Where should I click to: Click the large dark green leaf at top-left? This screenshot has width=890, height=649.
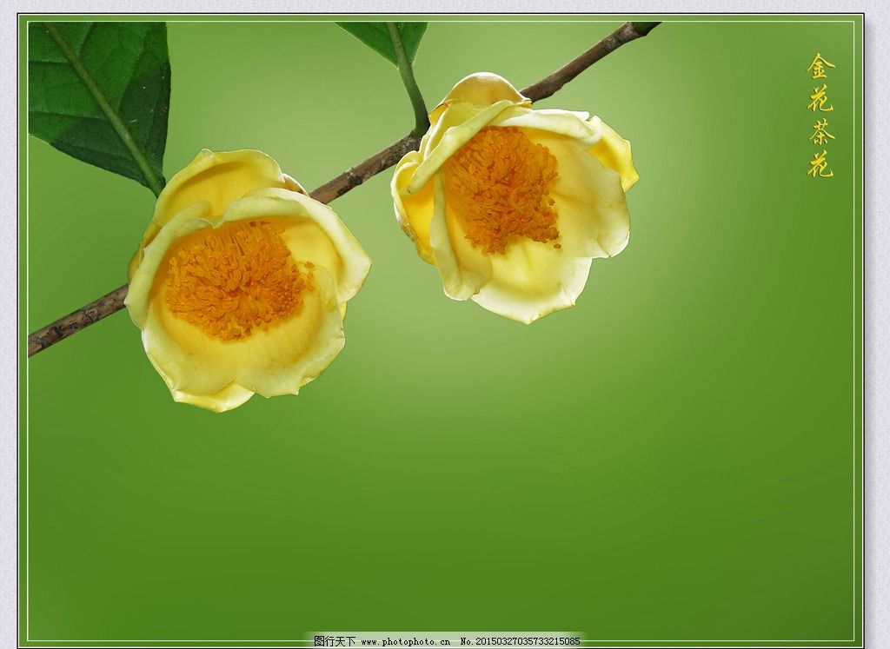coord(100,96)
